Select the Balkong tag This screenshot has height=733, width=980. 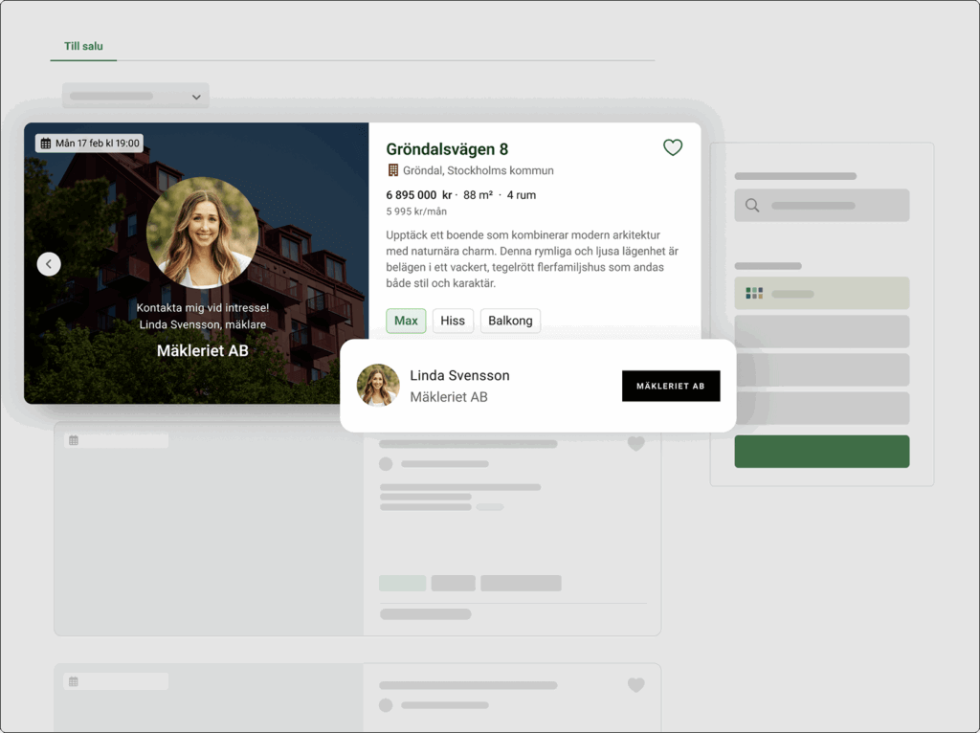511,321
